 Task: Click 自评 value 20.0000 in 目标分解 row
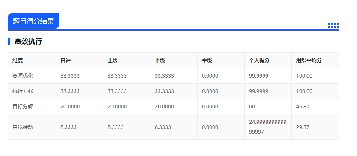pos(70,107)
